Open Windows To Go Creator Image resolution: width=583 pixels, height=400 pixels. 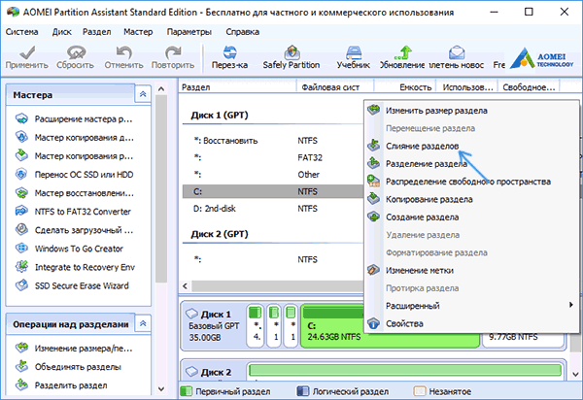(69, 249)
